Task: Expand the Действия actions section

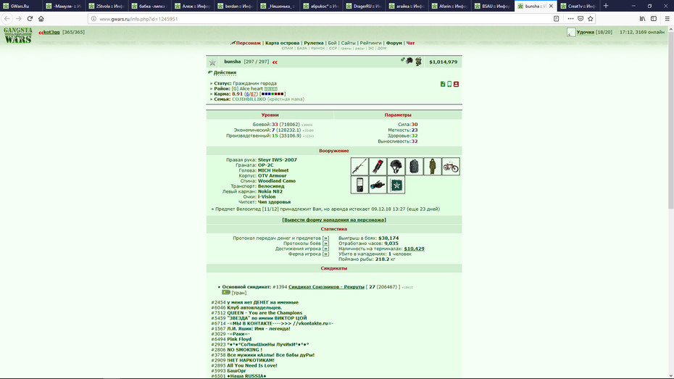Action: click(x=225, y=72)
